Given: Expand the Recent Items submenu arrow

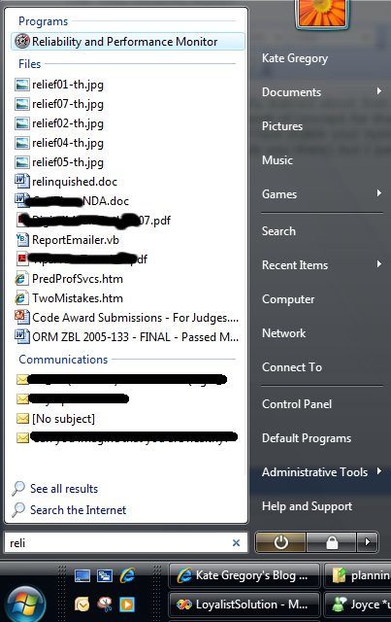Looking at the screenshot, I should click(379, 264).
